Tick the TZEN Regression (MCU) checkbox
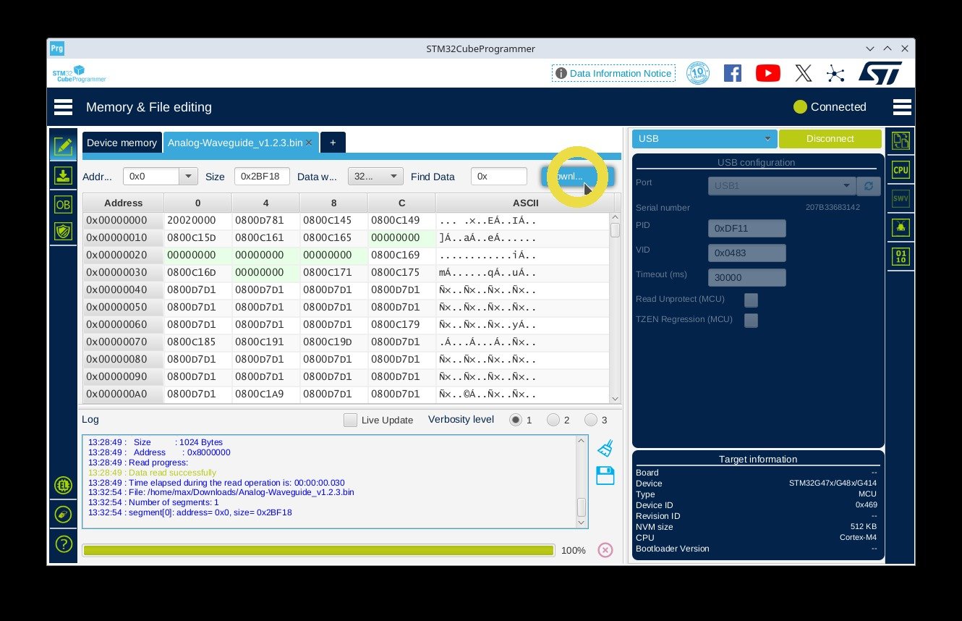 [752, 320]
